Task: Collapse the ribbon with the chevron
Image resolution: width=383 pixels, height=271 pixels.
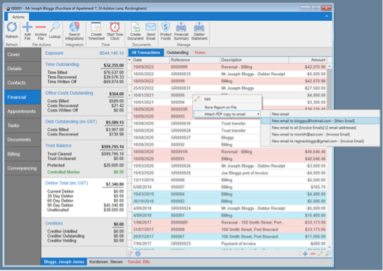Action: [326, 16]
